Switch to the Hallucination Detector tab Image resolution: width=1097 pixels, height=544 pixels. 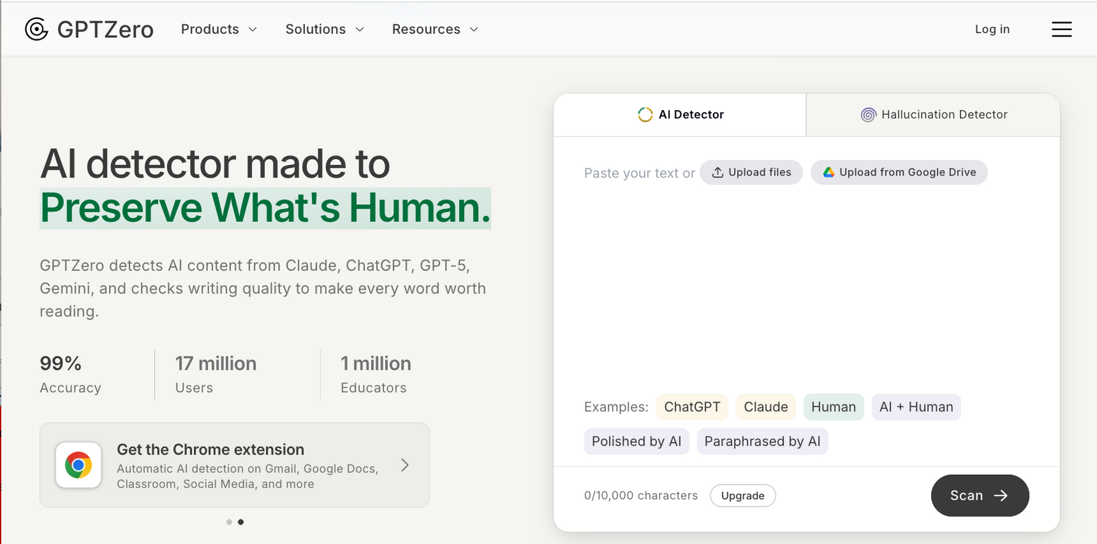(x=933, y=115)
